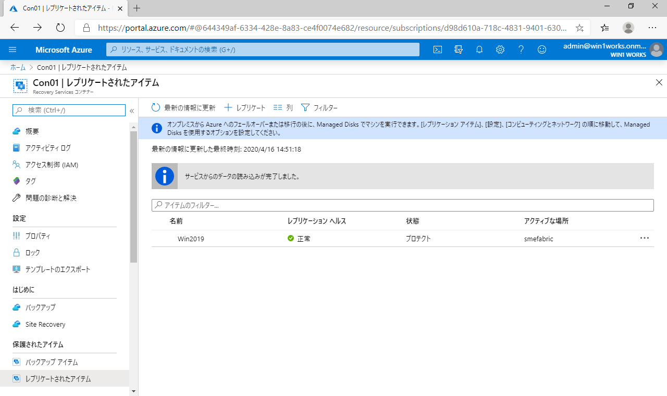Sort by the アクティブな場所 column header
Screen dimensions: 667x396
pos(546,221)
